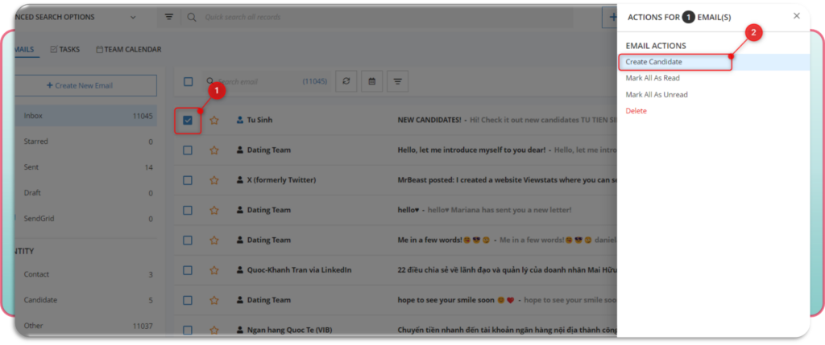Select Create Candidate action
The height and width of the screenshot is (345, 825).
point(653,62)
